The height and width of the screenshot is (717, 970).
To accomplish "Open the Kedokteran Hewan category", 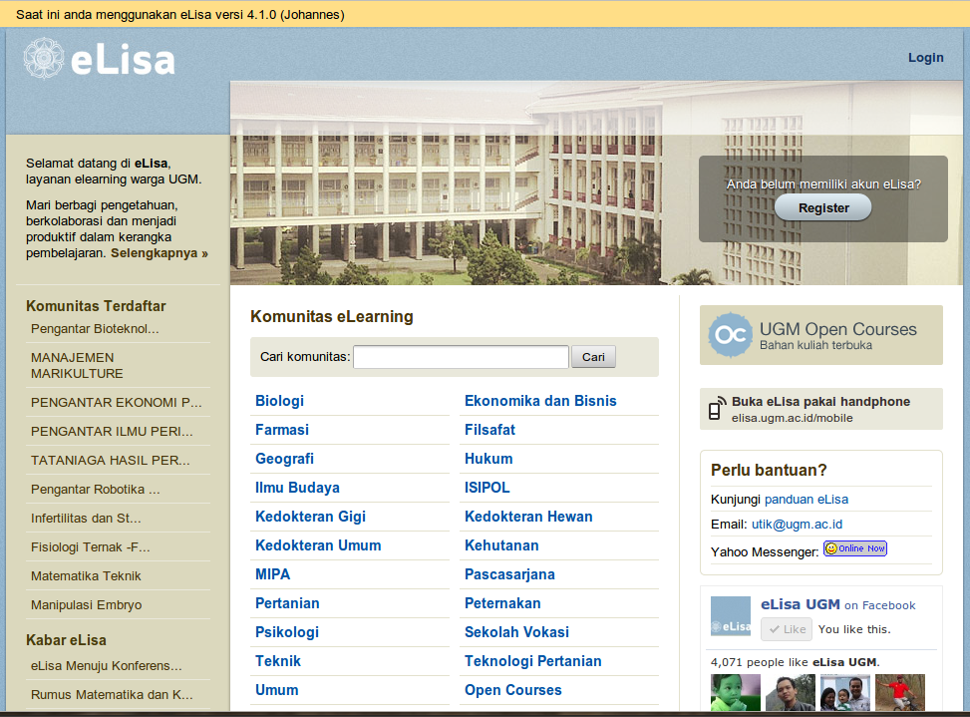I will [528, 517].
